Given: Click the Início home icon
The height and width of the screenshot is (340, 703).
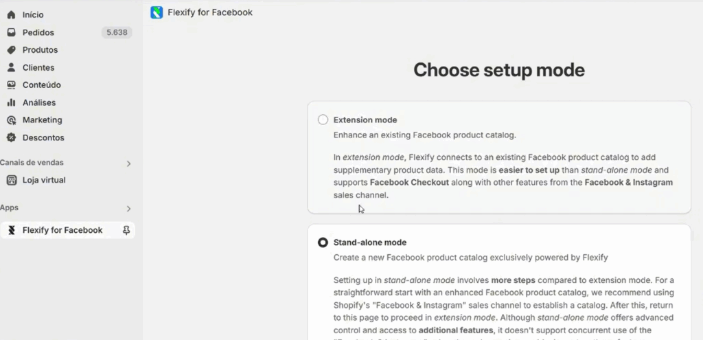Looking at the screenshot, I should 11,14.
